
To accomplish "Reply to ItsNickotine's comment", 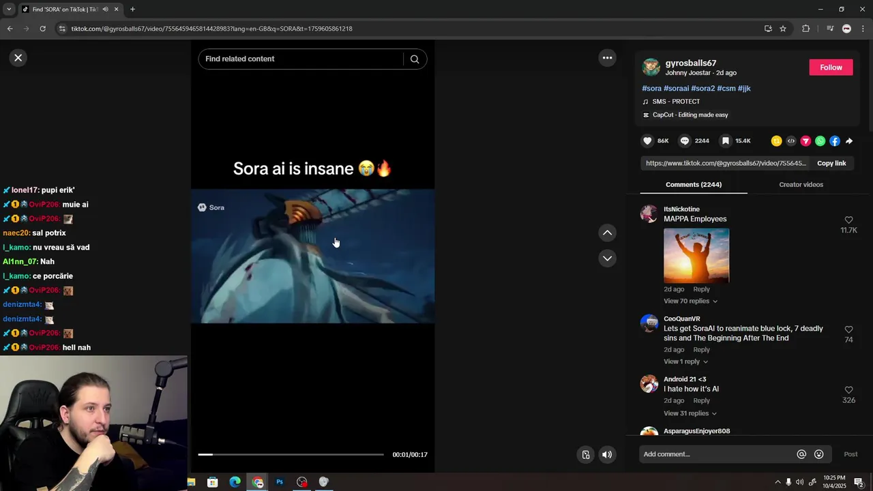I will click(701, 289).
